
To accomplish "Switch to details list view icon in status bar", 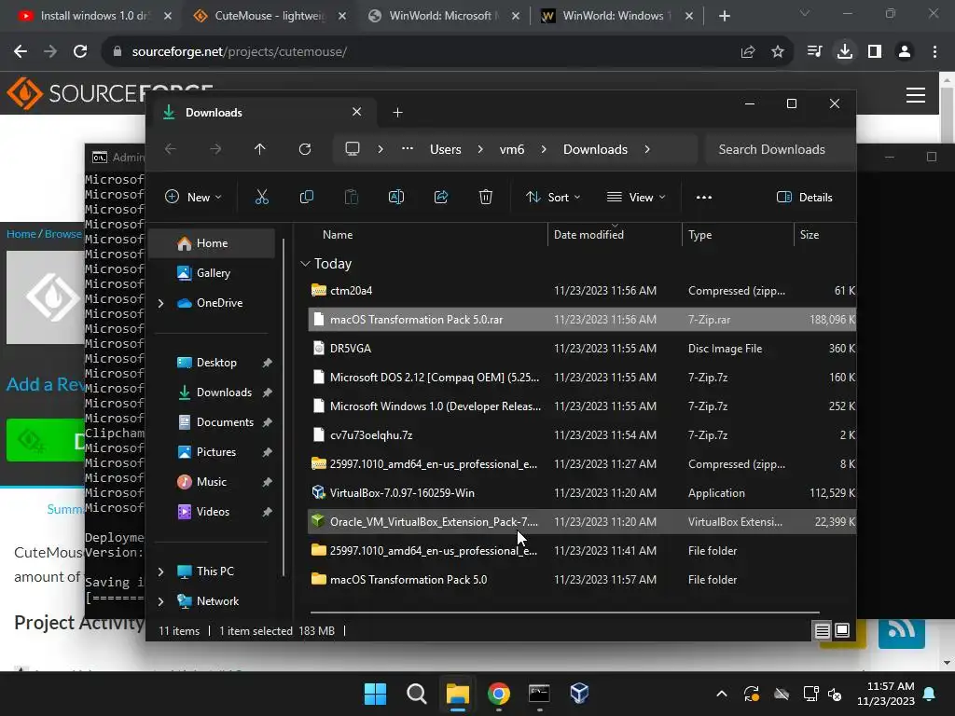I will coord(823,631).
